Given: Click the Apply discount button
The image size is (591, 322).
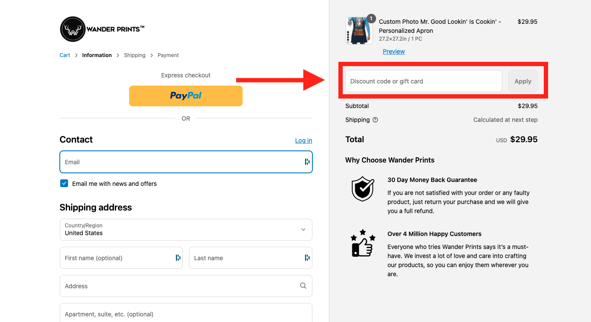Looking at the screenshot, I should click(x=523, y=81).
